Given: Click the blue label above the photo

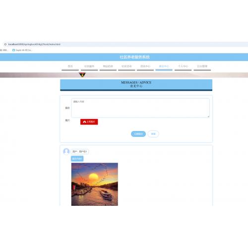Looking at the screenshot, I should point(77,159).
